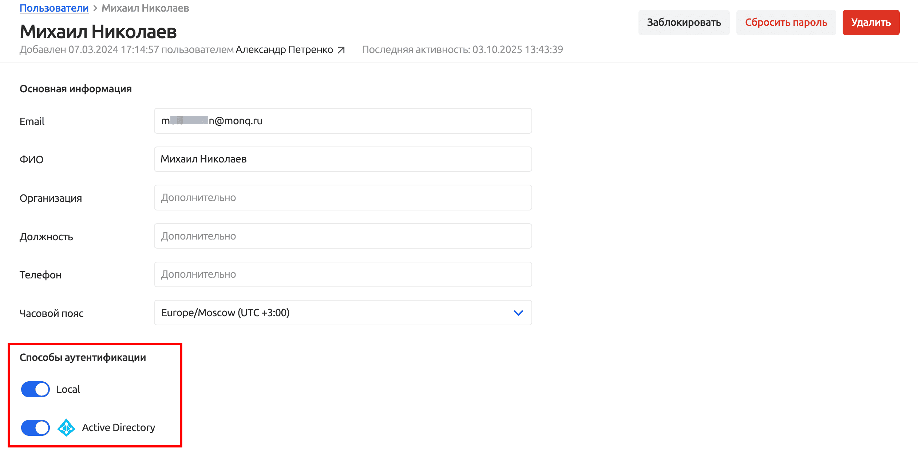Click the blue chevron in timezone field
Viewport: 918px width, 458px height.
518,313
